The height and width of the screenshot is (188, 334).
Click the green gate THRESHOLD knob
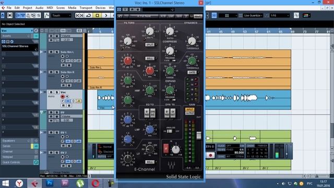coord(192,61)
